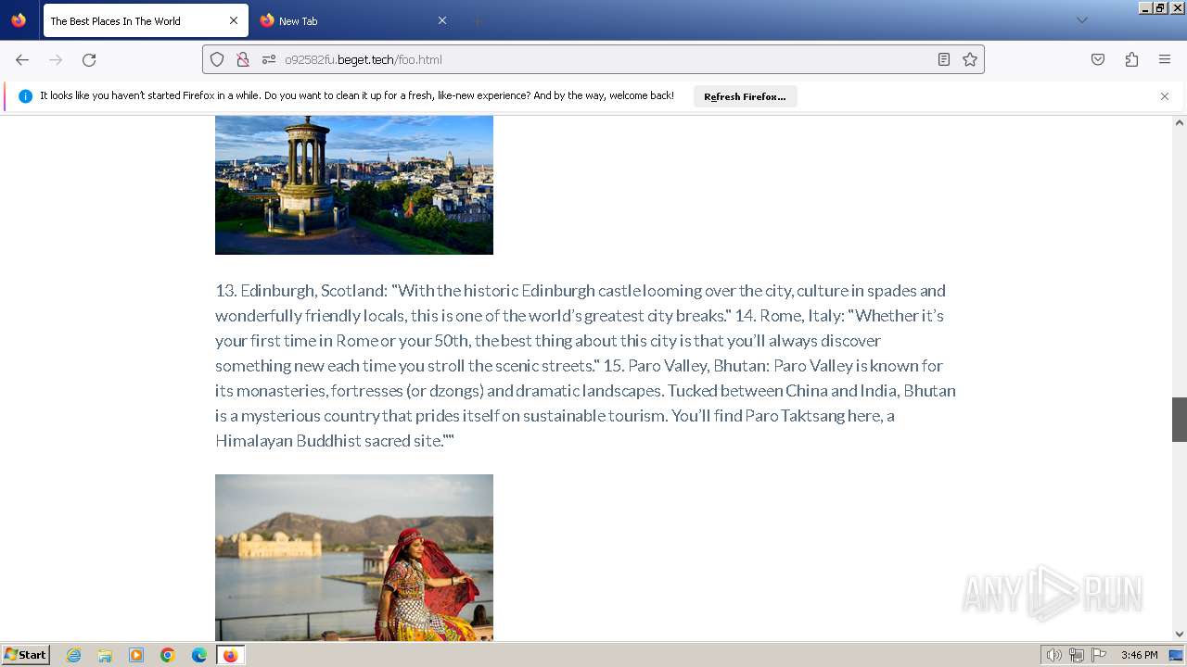Open the volume control in system tray

[x=1054, y=655]
